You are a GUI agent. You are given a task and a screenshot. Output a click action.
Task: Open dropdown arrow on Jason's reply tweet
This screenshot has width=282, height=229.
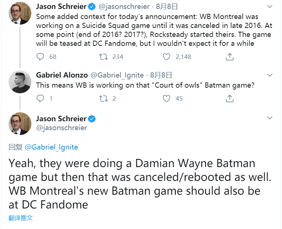(270, 118)
